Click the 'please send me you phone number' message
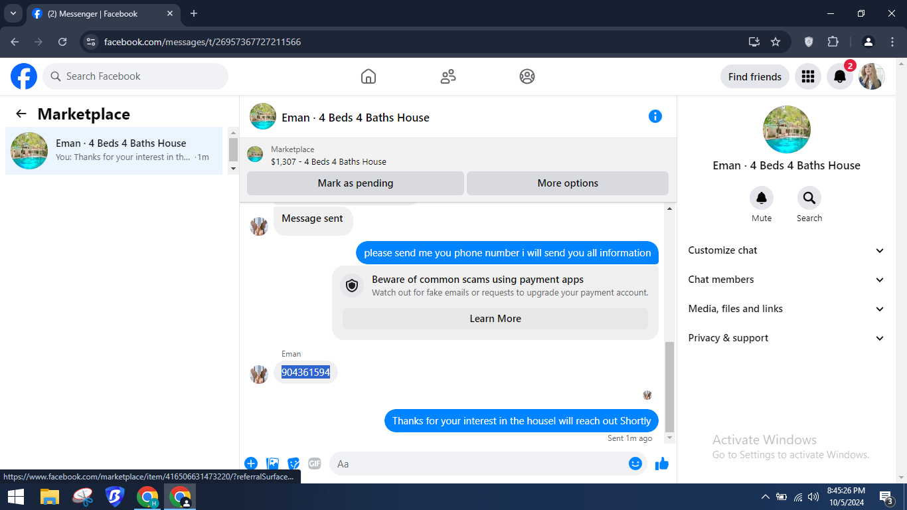 point(507,253)
